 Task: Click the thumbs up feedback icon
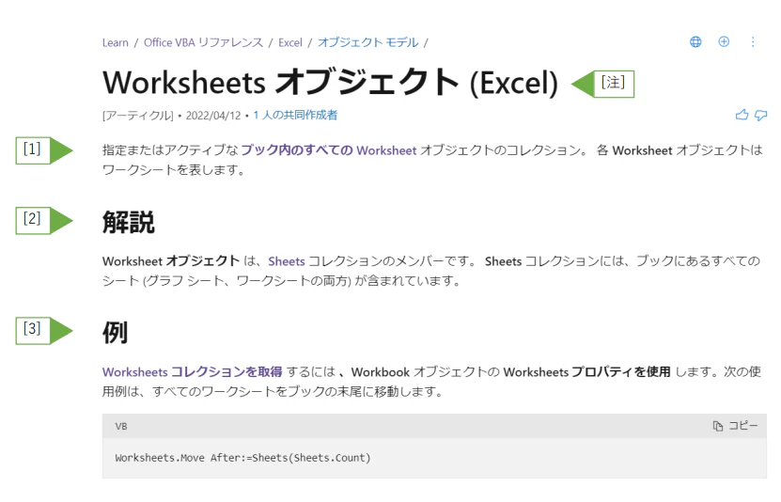pos(742,115)
